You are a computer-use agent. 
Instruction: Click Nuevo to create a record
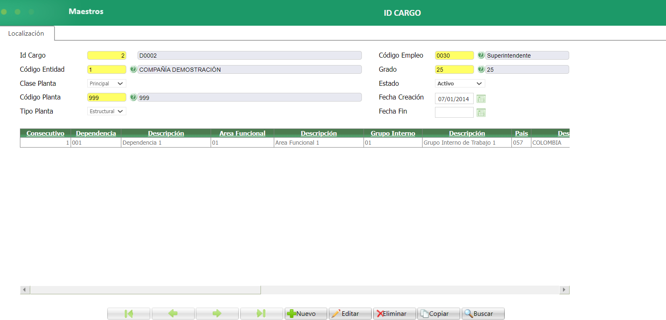click(x=306, y=313)
